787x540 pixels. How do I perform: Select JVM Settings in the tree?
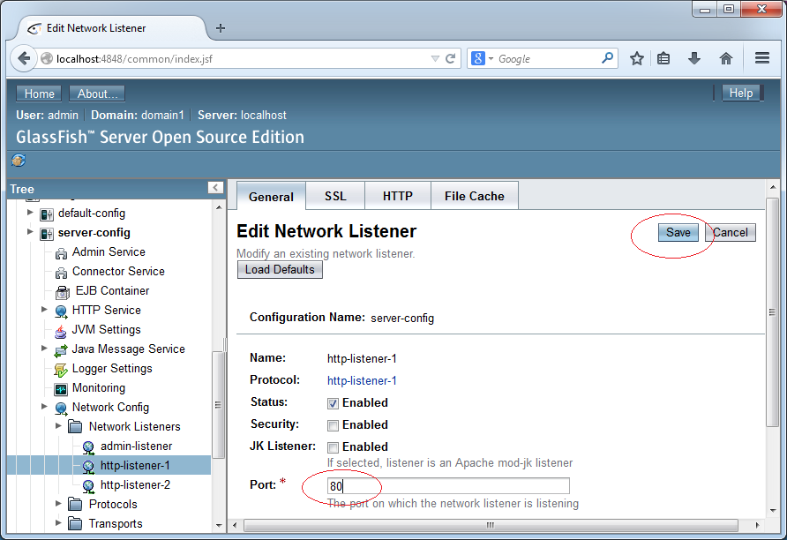coord(107,330)
